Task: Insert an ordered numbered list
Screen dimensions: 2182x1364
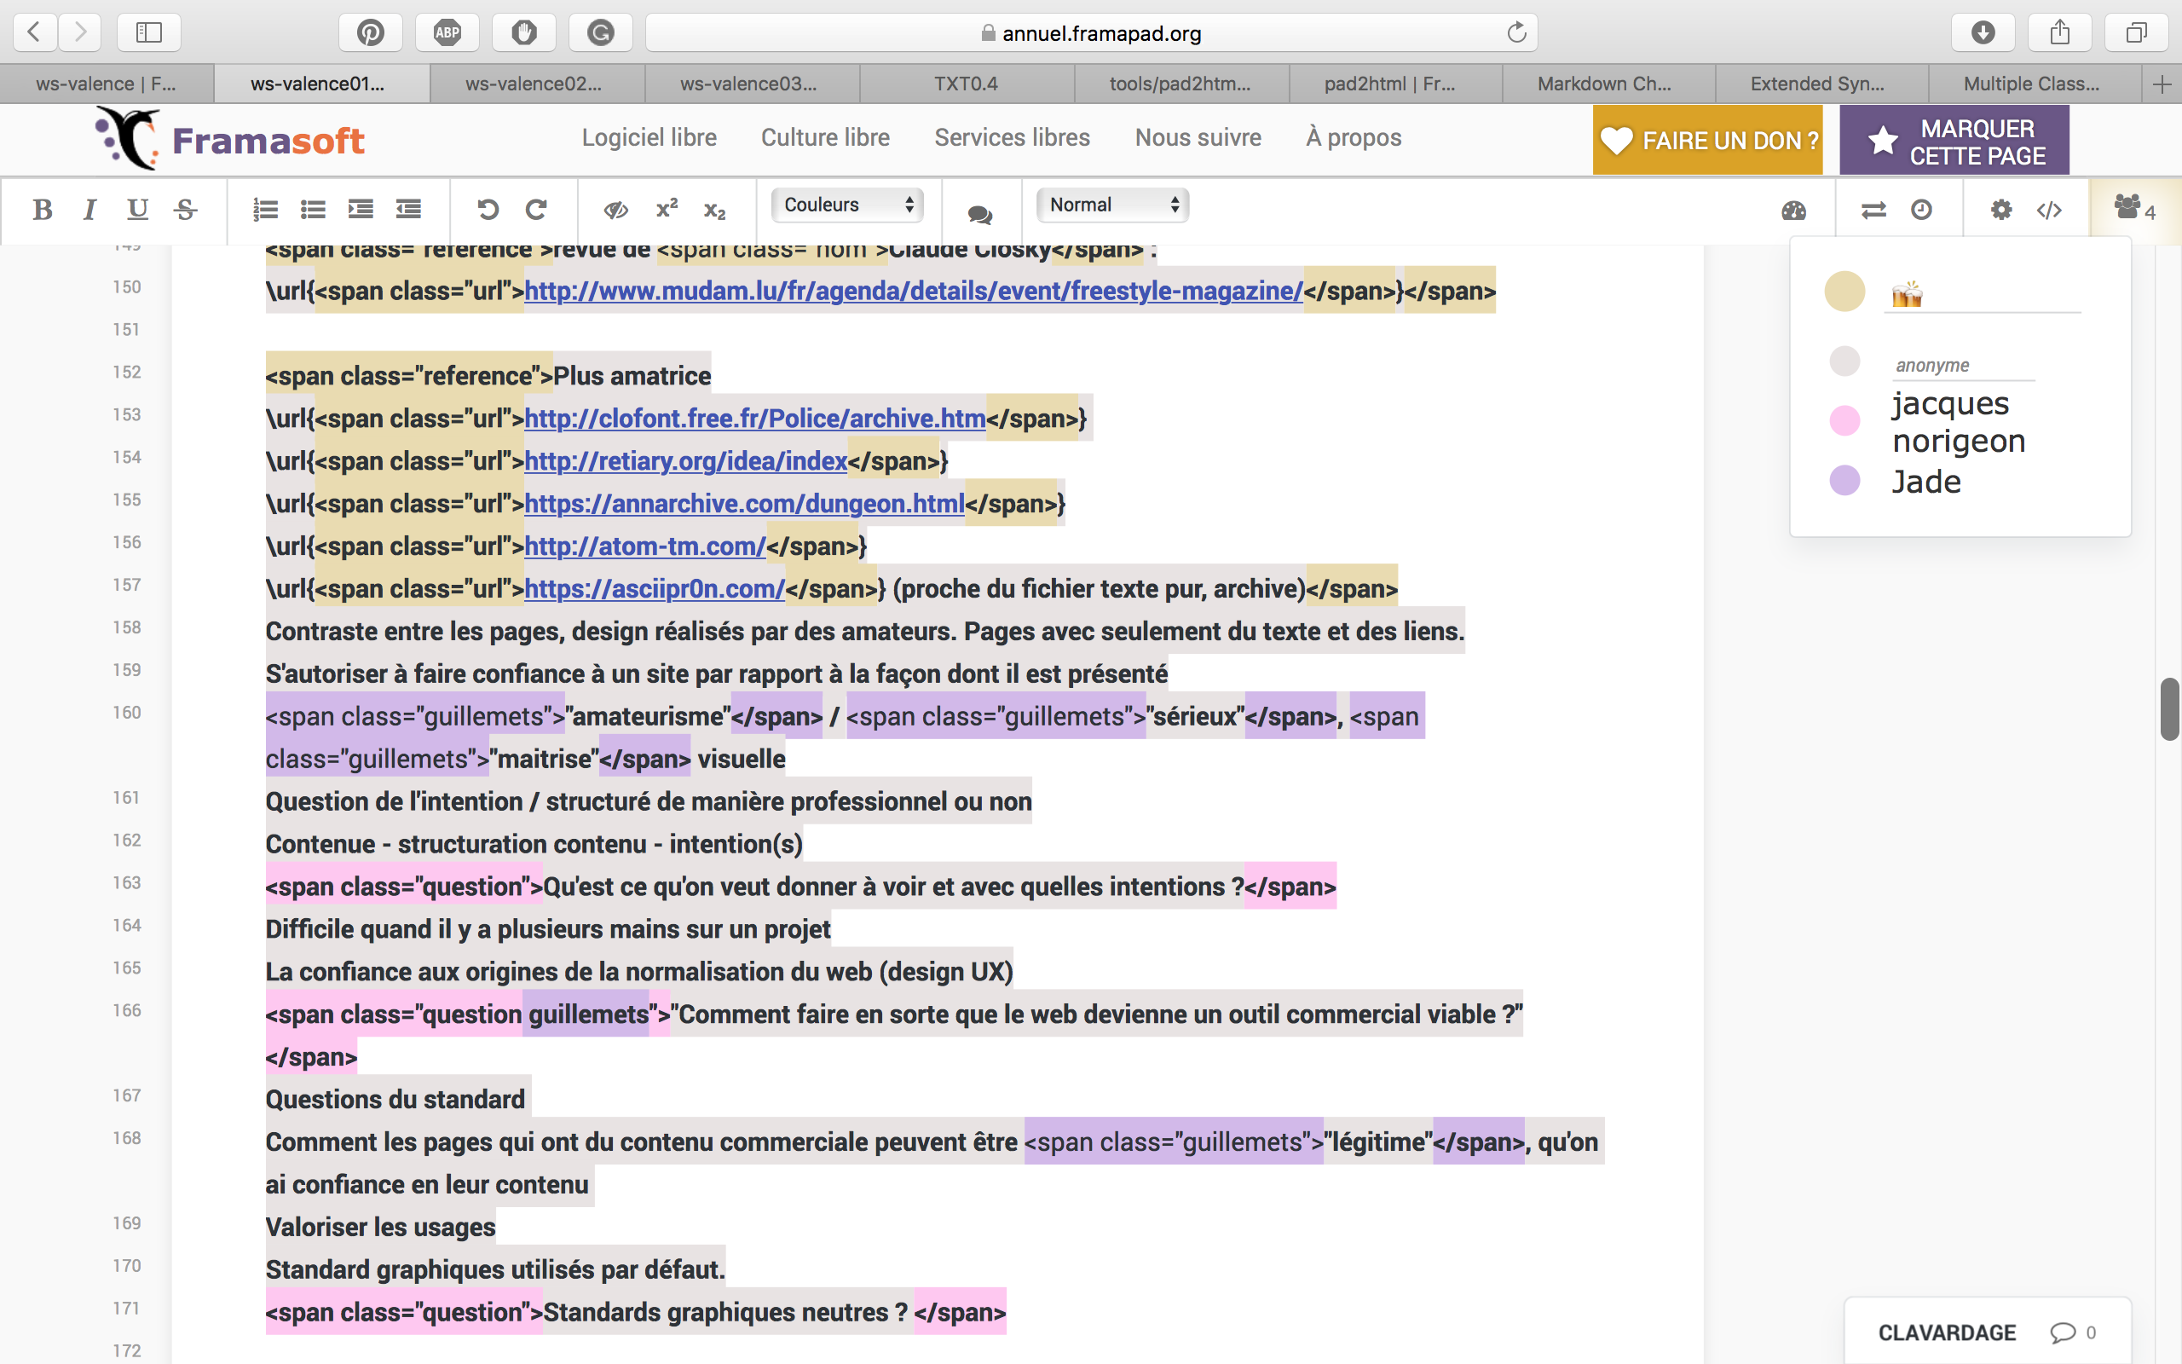Action: (265, 210)
